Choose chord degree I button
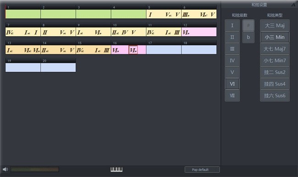The image size is (298, 177). pos(232,26)
